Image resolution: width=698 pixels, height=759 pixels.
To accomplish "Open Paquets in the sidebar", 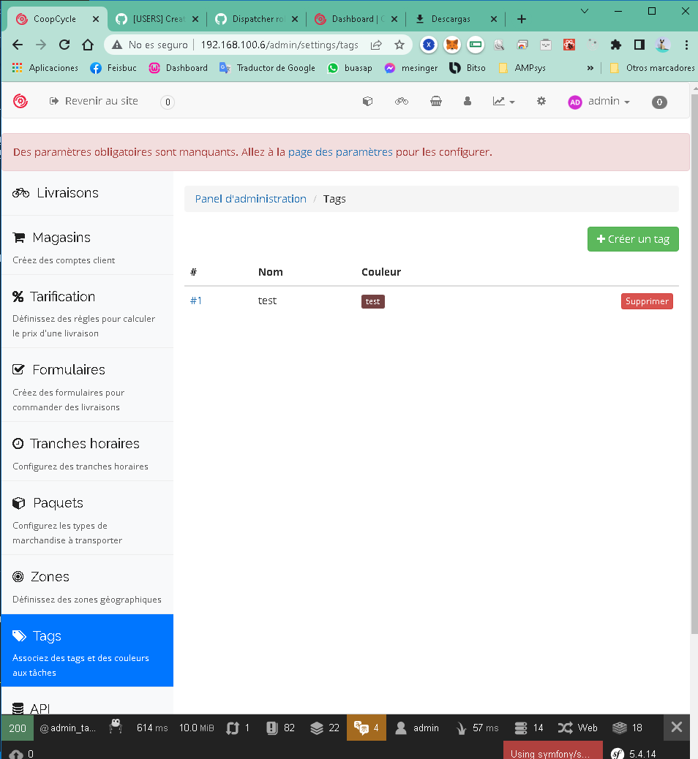I will [x=88, y=518].
